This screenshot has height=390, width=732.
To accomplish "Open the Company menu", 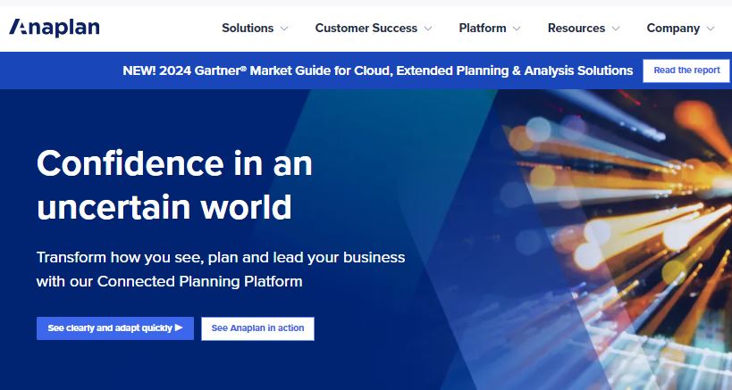I will tap(673, 28).
